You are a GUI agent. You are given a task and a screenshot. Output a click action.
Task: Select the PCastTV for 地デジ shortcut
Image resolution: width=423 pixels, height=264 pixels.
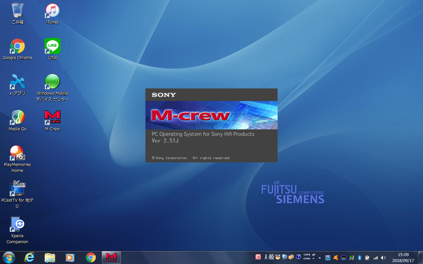17,194
